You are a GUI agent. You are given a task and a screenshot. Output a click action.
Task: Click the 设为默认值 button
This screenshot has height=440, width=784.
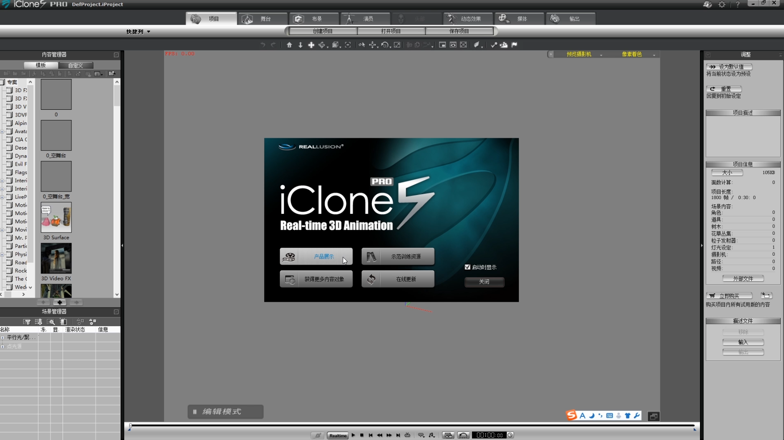pos(729,67)
